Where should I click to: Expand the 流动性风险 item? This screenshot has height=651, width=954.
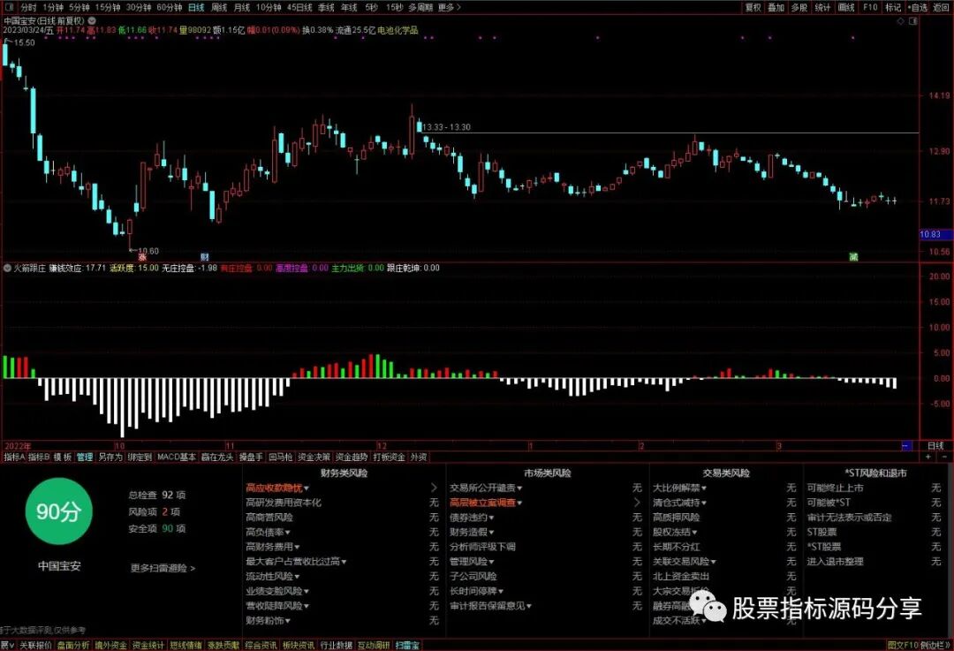(273, 576)
